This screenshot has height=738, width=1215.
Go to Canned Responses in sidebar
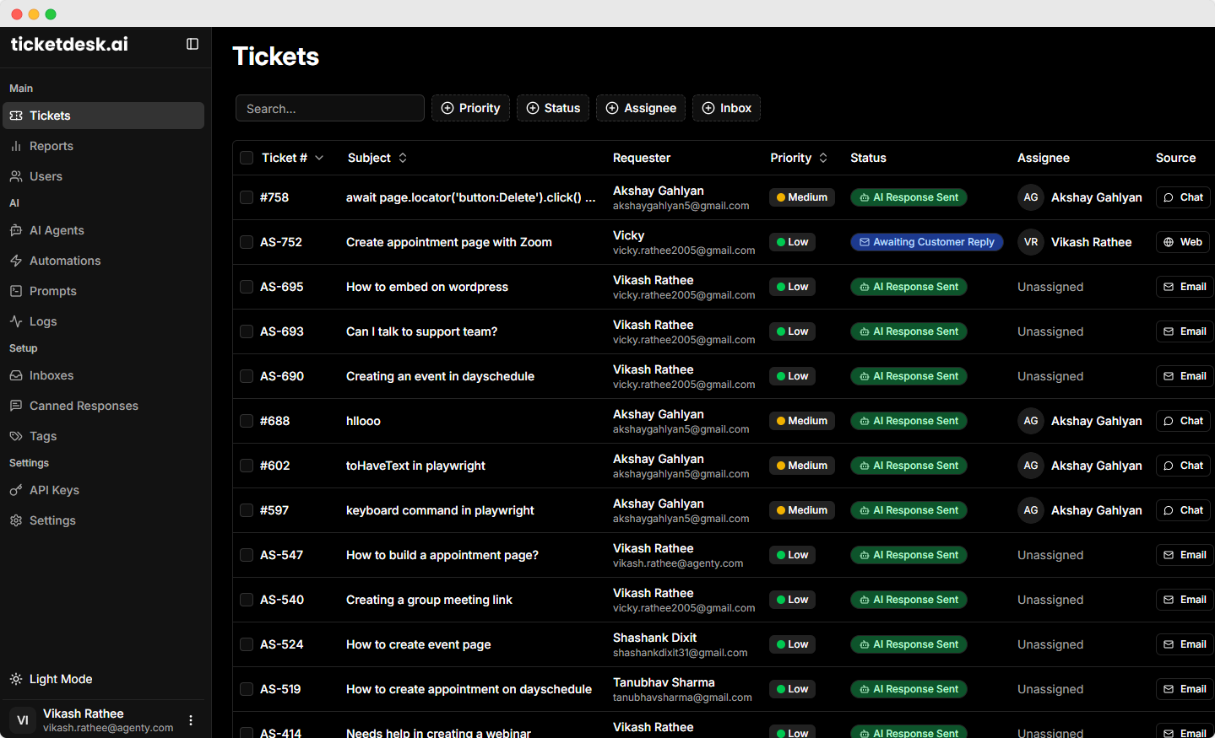click(x=84, y=406)
